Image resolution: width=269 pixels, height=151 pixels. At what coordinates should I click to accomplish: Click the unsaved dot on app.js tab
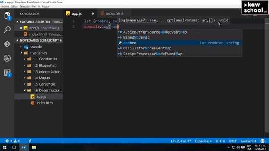click(x=92, y=13)
